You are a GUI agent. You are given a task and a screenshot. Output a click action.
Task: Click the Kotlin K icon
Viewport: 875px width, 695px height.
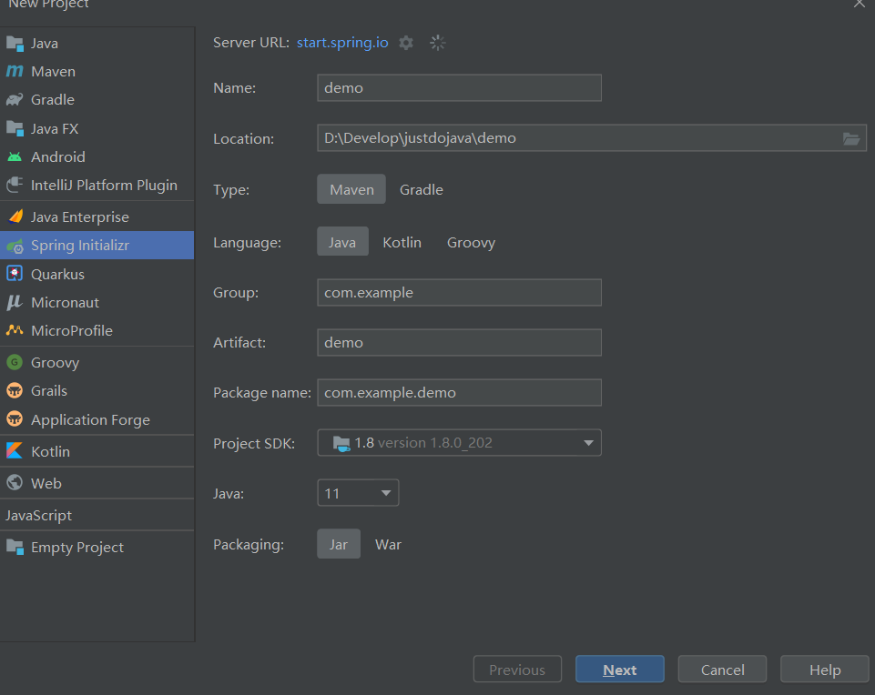15,451
